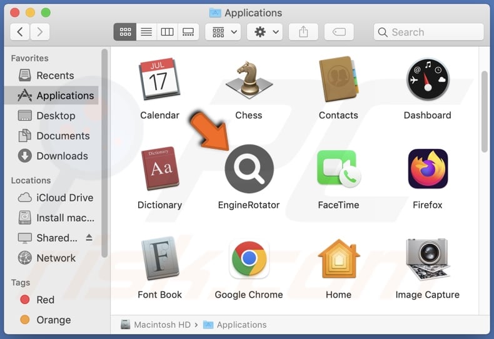This screenshot has width=494, height=339.
Task: Click the Applications folder icon in title bar
Action: 215,13
